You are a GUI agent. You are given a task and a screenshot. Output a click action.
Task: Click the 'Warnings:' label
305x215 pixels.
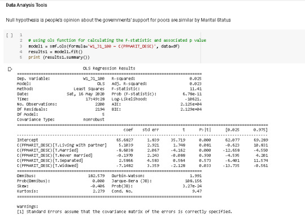coord(28,207)
